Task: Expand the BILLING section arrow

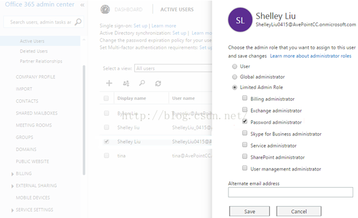Action: [12, 174]
